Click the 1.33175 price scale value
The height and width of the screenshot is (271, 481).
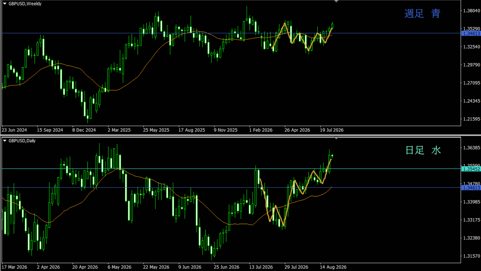(x=471, y=220)
